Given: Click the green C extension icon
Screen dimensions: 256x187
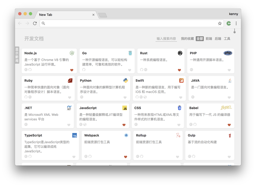Looking at the screenshot, I should coord(229,23).
